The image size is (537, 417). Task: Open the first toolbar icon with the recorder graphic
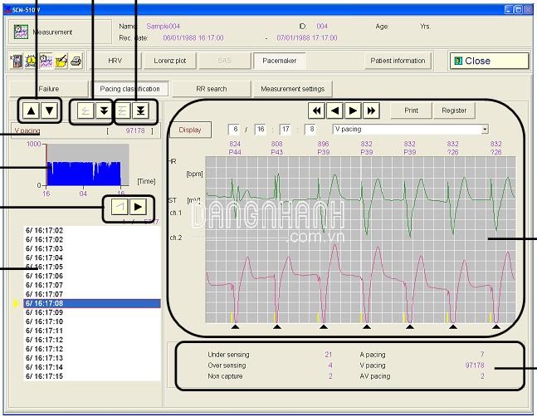pos(16,61)
